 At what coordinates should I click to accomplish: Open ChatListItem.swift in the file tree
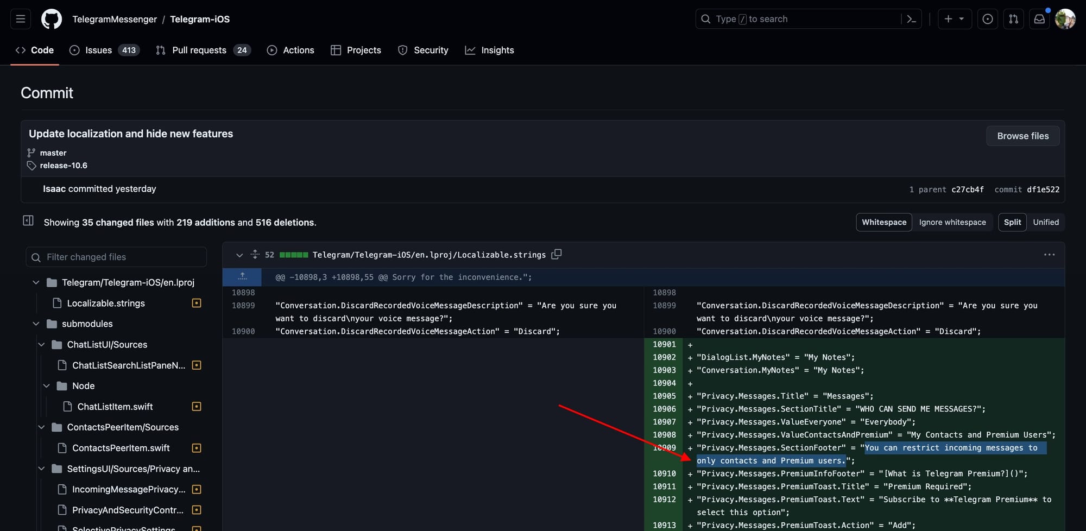pyautogui.click(x=115, y=407)
